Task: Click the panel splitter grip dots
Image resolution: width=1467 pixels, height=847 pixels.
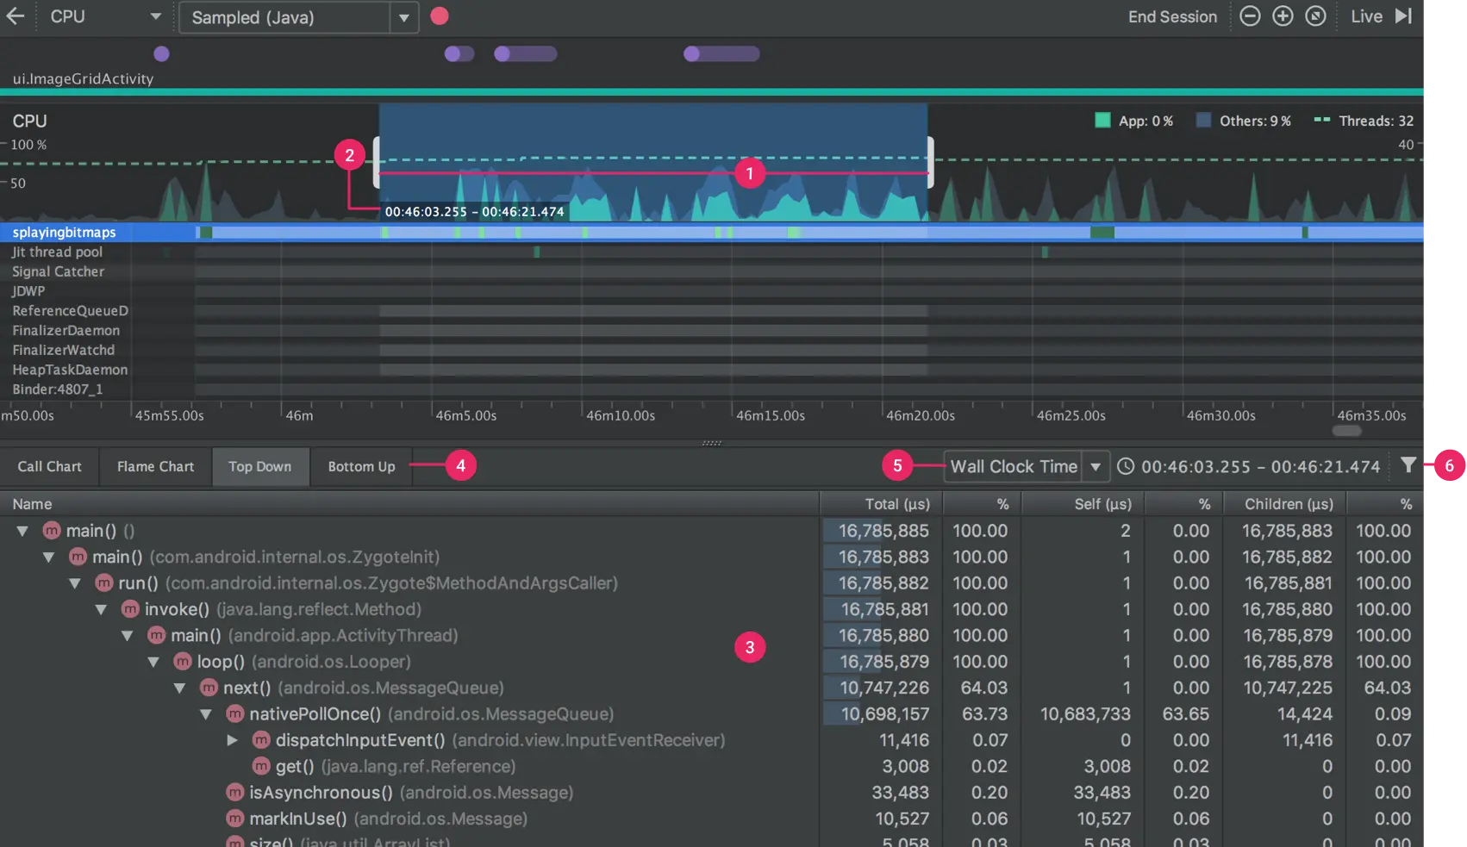Action: [x=712, y=443]
